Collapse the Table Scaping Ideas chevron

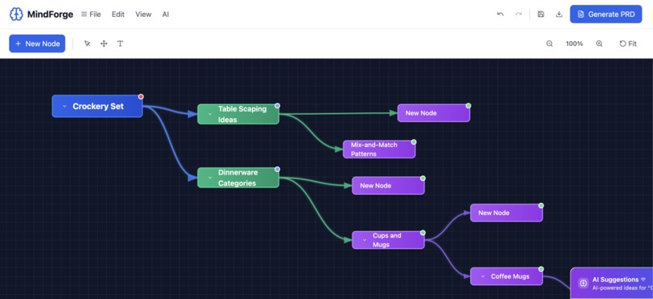[x=210, y=114]
